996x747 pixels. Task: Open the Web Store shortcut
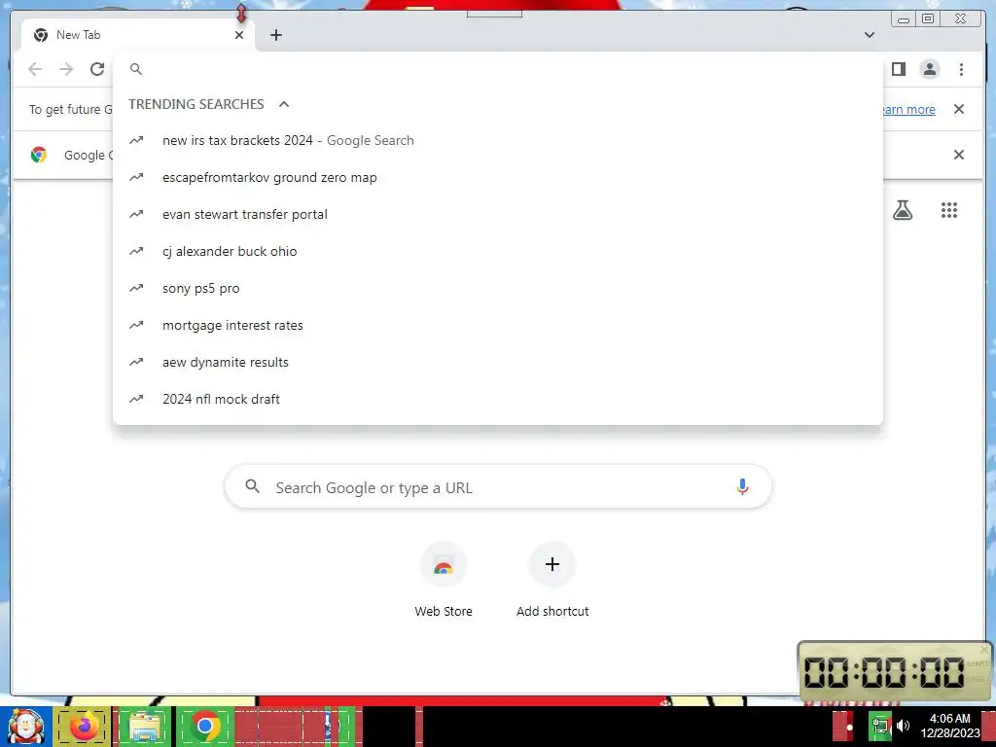(x=444, y=580)
